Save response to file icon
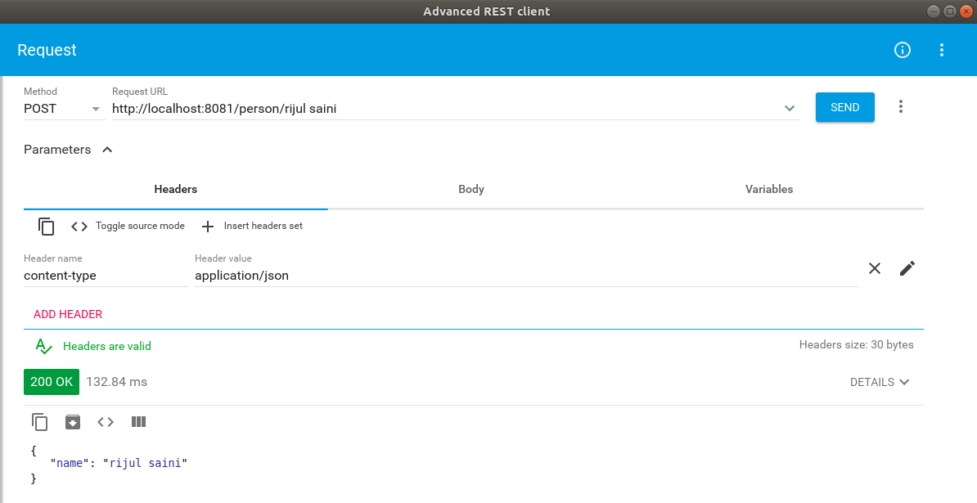 pos(73,422)
